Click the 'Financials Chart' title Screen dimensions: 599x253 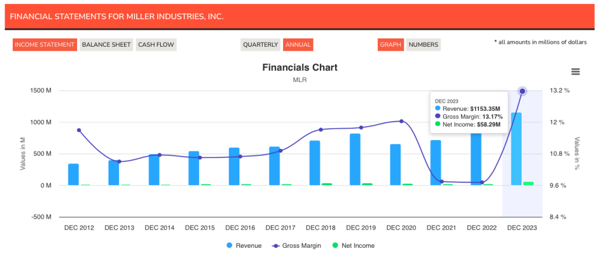pyautogui.click(x=300, y=68)
